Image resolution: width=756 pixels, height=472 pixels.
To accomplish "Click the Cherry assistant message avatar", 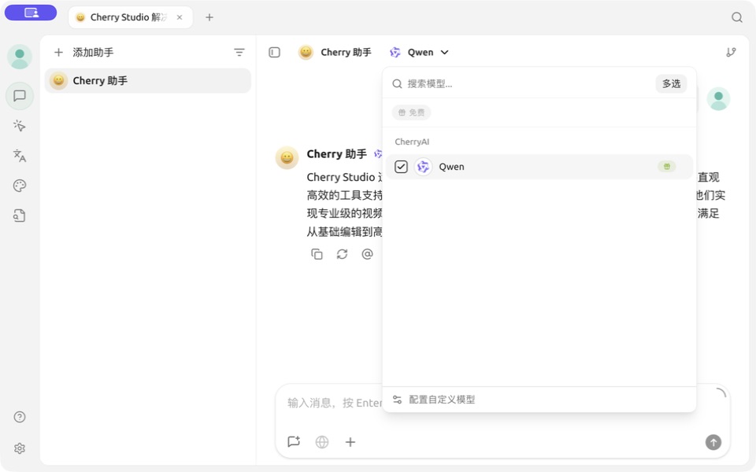I will [x=287, y=157].
